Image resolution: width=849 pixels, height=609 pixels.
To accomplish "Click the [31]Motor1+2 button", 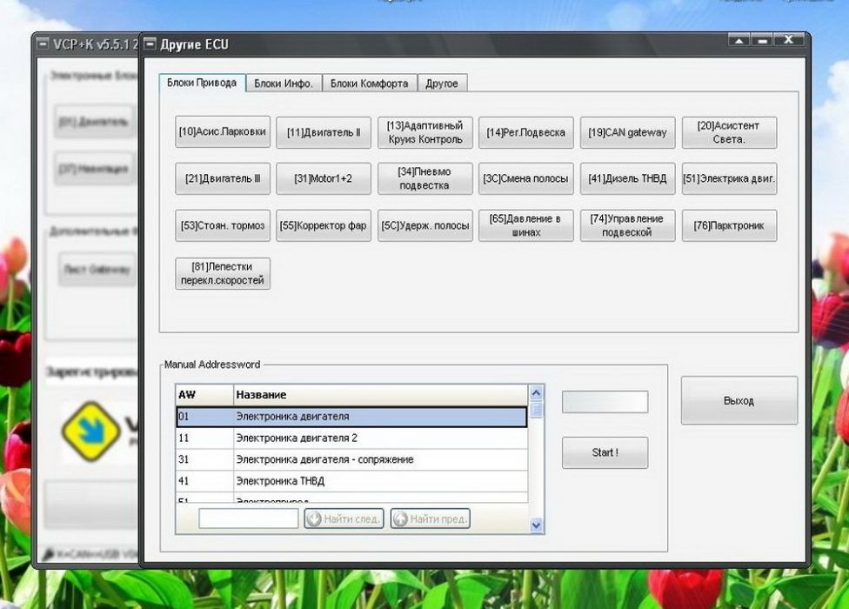I will click(x=324, y=178).
